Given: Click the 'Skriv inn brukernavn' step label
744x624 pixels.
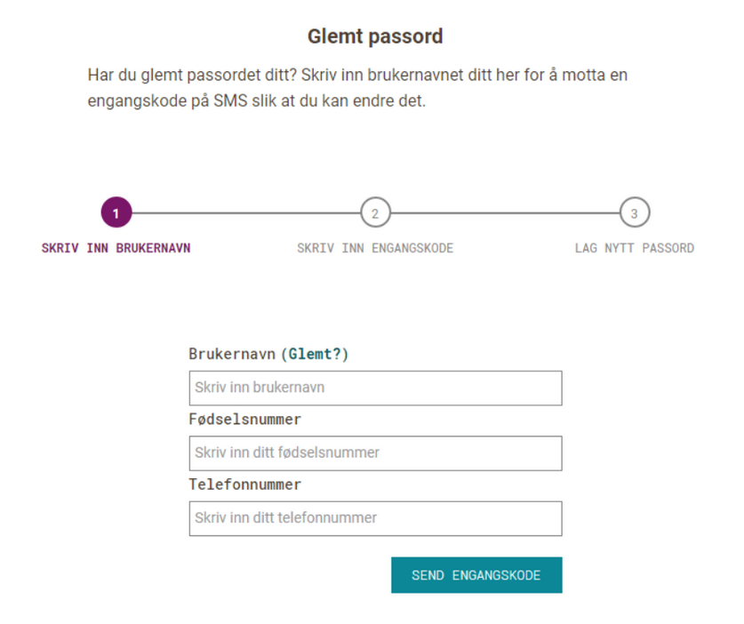Looking at the screenshot, I should (116, 248).
